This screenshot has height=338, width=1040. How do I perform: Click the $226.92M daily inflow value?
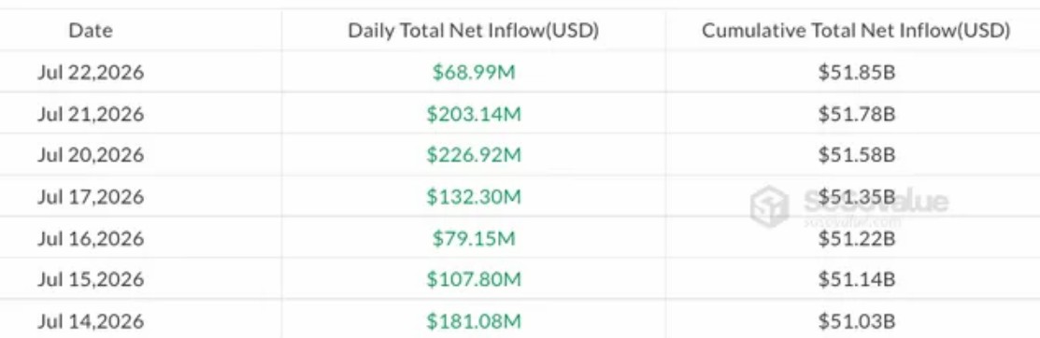474,155
